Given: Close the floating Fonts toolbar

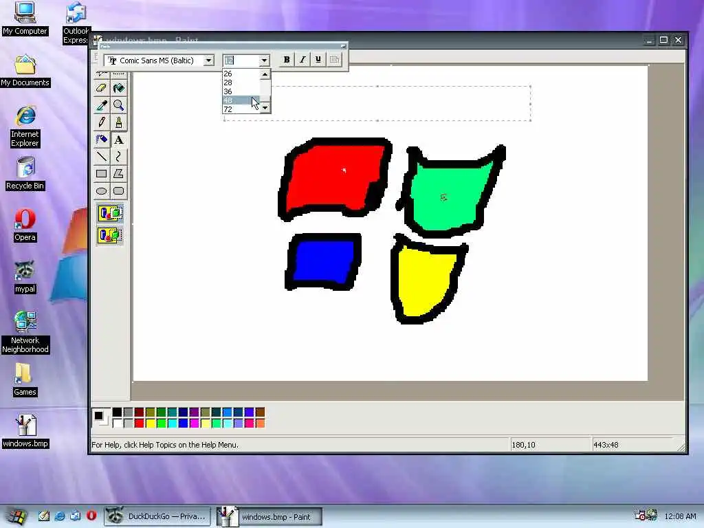Looking at the screenshot, I should (x=343, y=46).
